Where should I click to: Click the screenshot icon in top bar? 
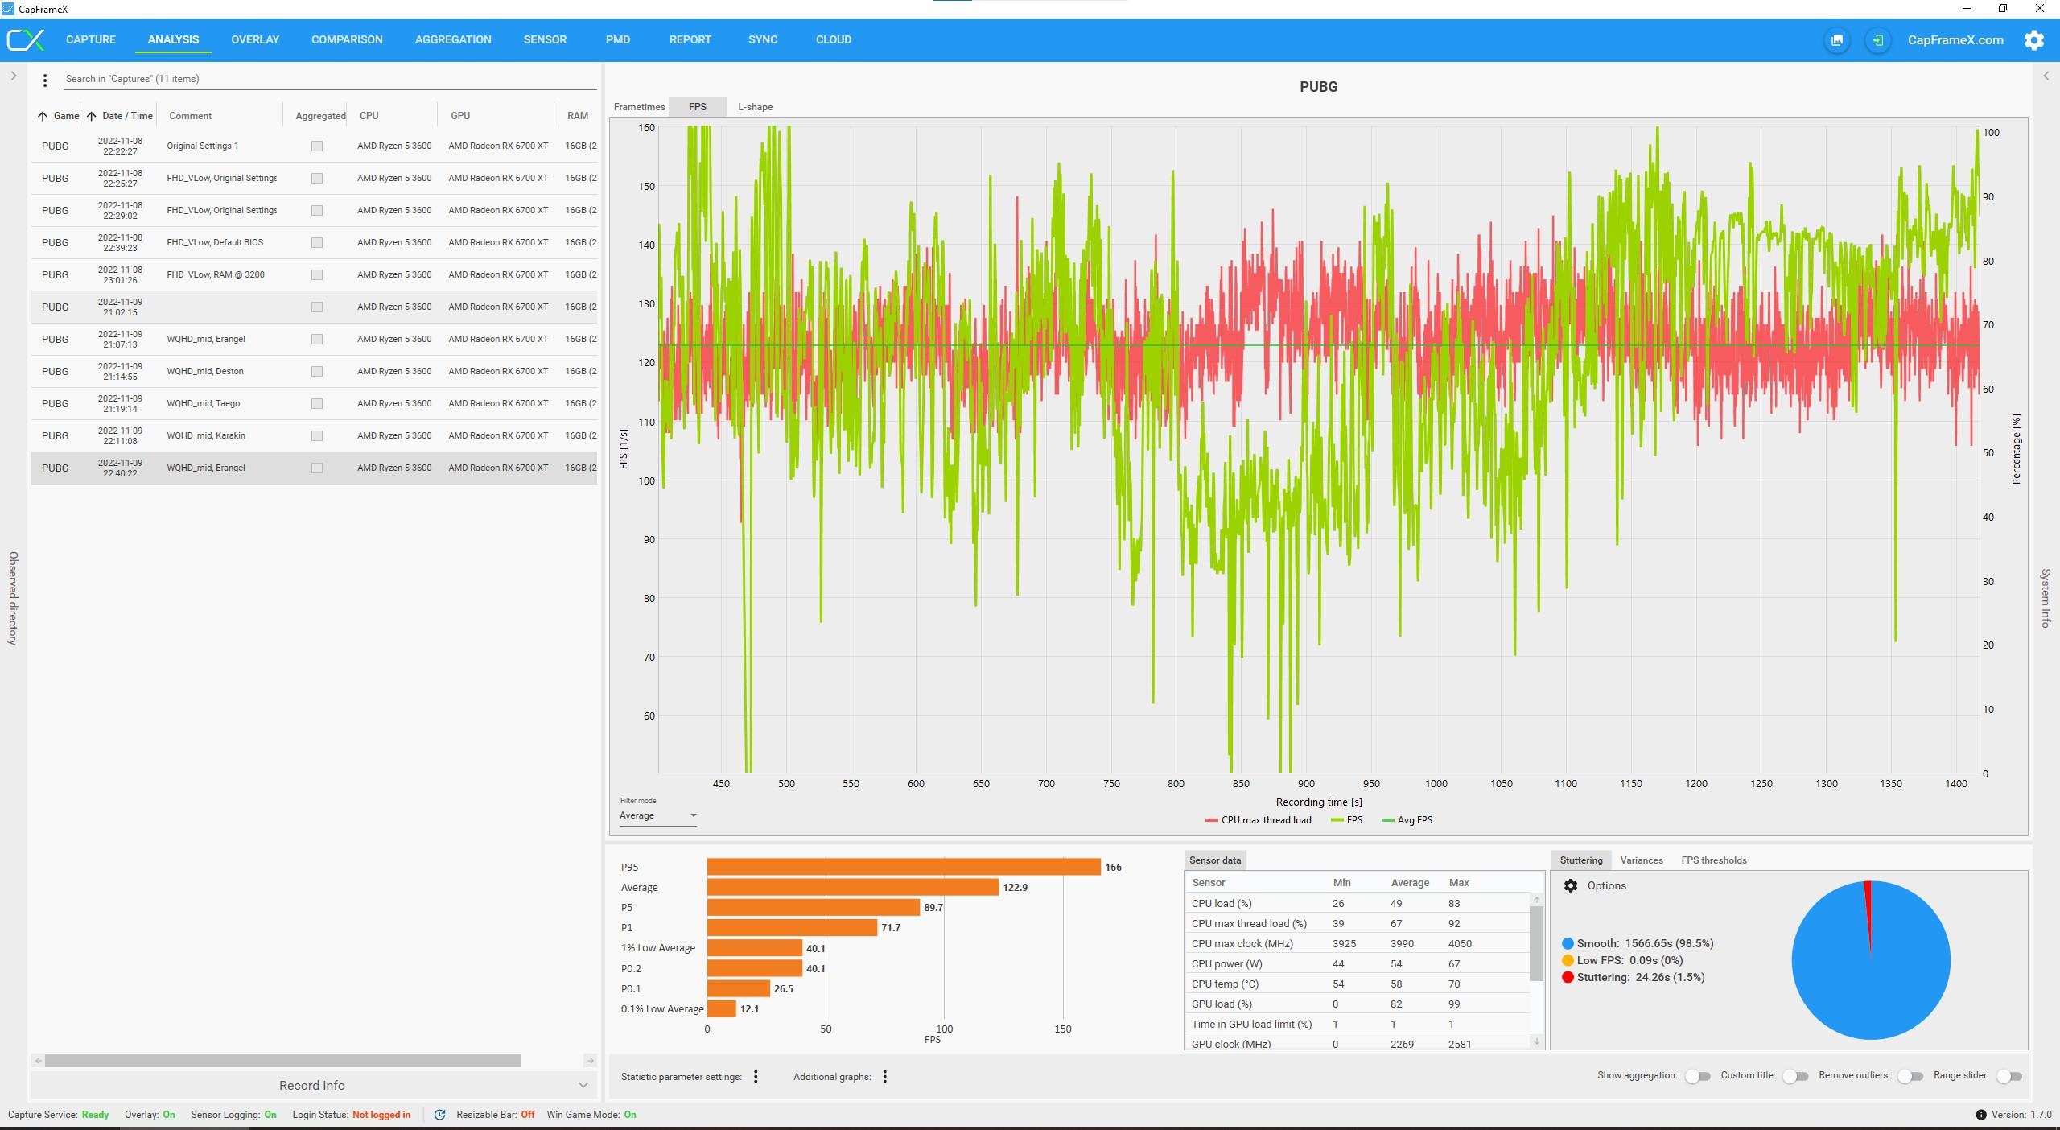[x=1837, y=40]
